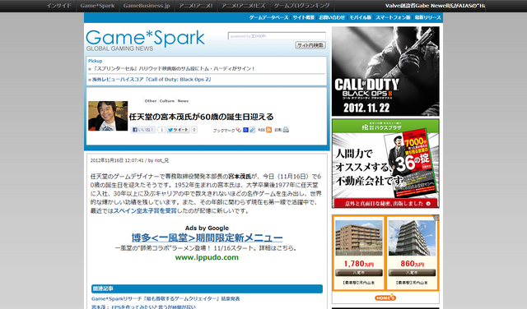
Task: Click the Miyamoto photo thumbnail
Action: (108, 116)
